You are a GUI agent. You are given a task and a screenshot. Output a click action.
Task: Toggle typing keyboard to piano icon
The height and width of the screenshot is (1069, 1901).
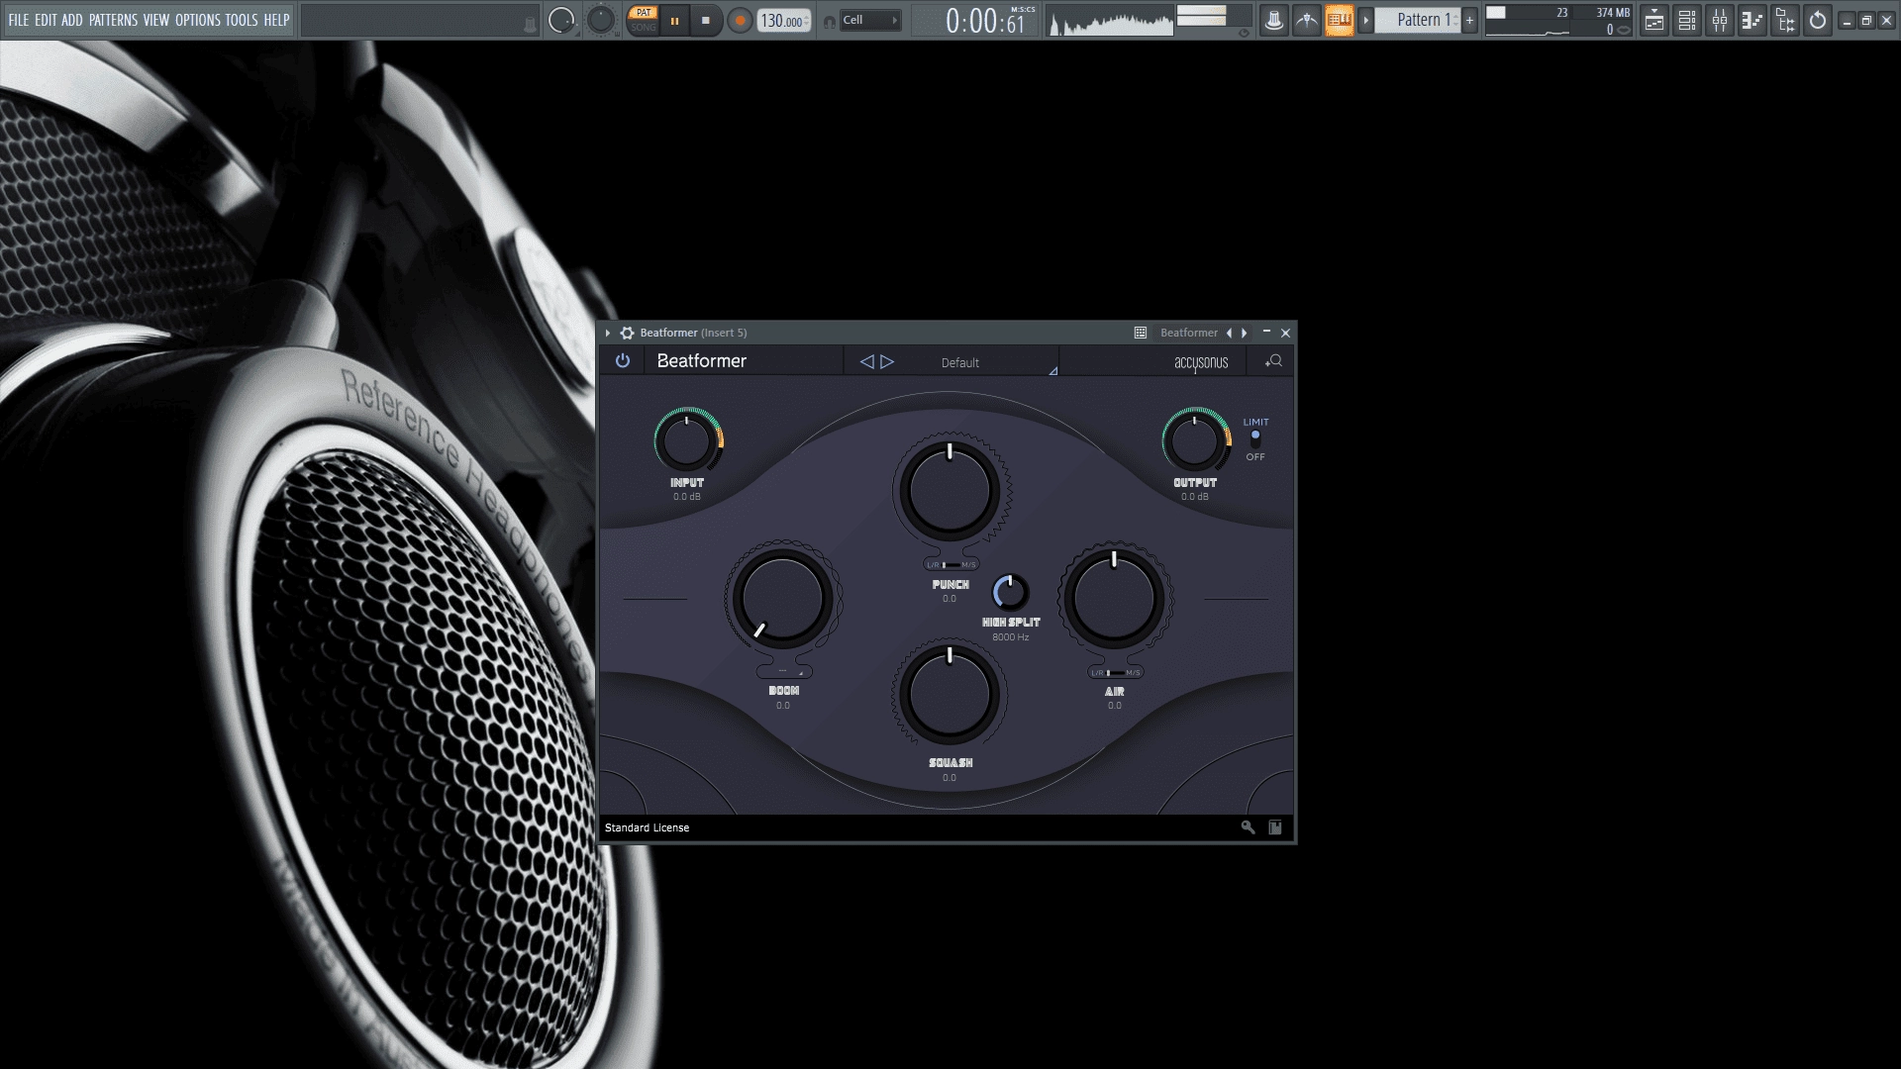click(1340, 20)
